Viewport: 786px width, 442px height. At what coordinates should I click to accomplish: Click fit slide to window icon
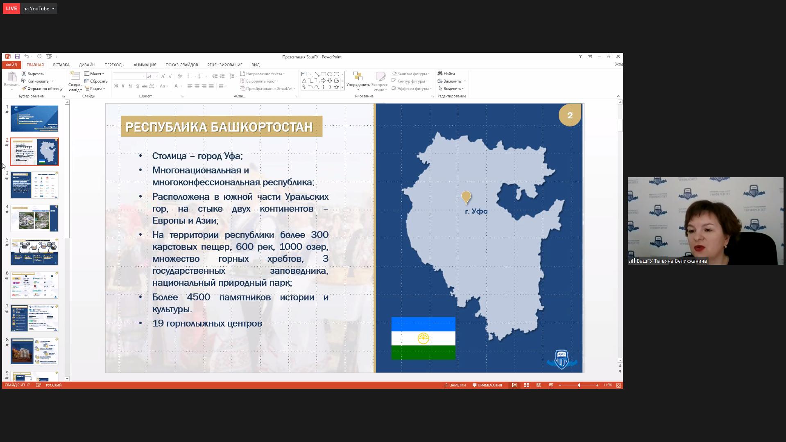(x=618, y=385)
